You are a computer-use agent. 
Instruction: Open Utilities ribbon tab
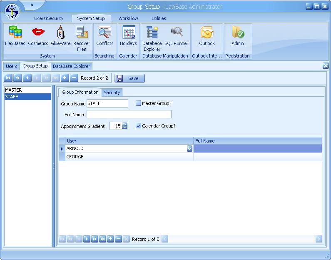click(x=159, y=18)
